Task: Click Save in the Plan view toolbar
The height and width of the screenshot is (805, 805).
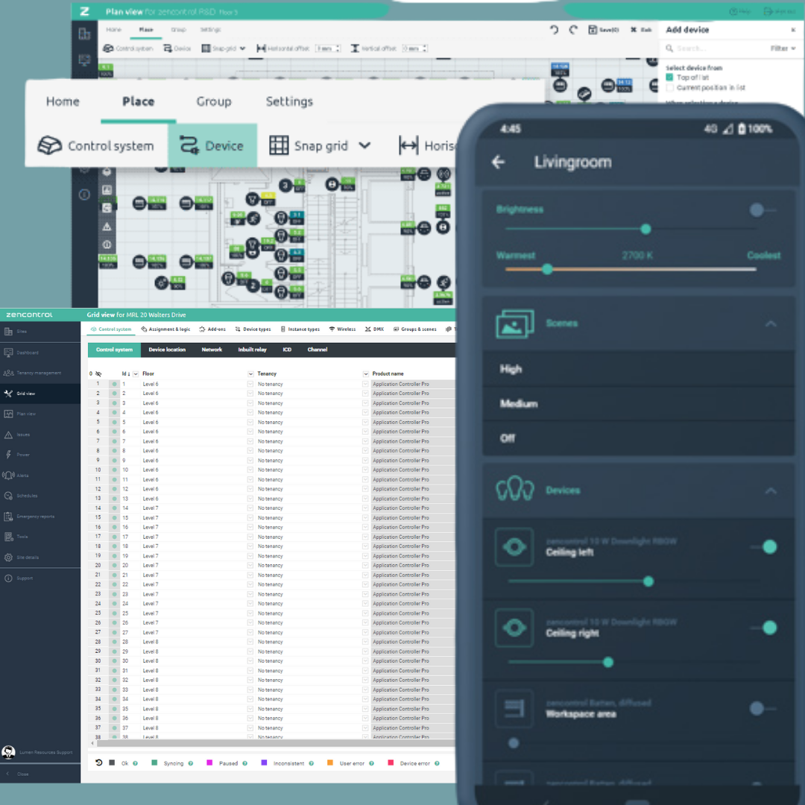Action: click(x=603, y=30)
